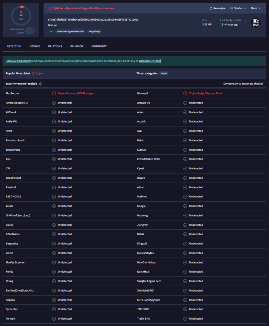
Task: Toggle the Community Score vote control
Action: (30, 31)
